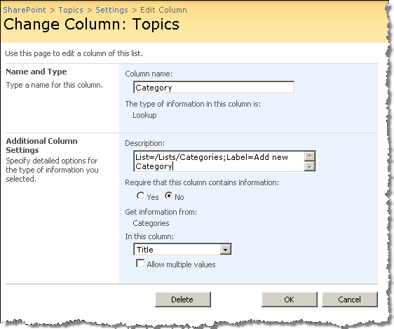Click the 'Allow multiple values' label text
This screenshot has width=394, height=329.
coord(181,264)
